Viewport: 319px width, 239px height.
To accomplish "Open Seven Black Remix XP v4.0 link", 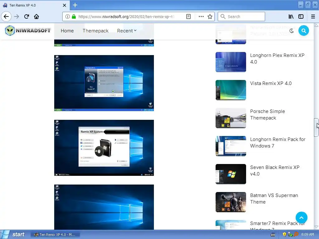I will pyautogui.click(x=275, y=171).
